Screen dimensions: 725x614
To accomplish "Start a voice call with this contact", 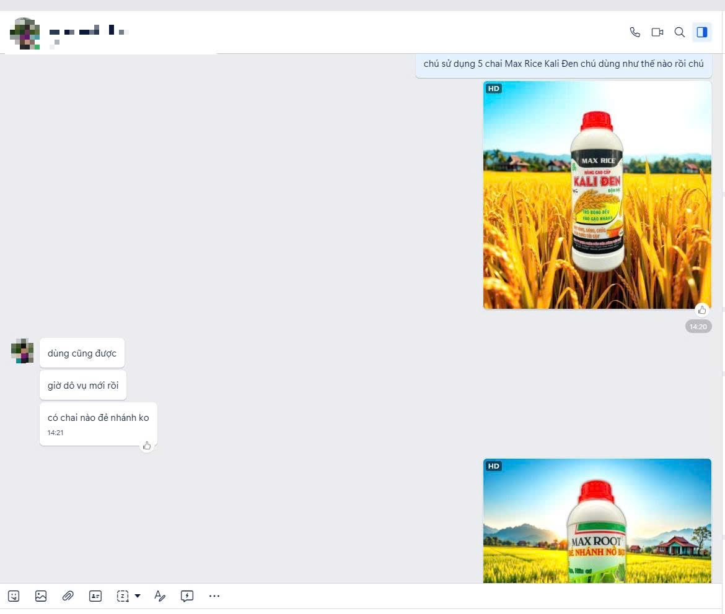I will pyautogui.click(x=635, y=32).
